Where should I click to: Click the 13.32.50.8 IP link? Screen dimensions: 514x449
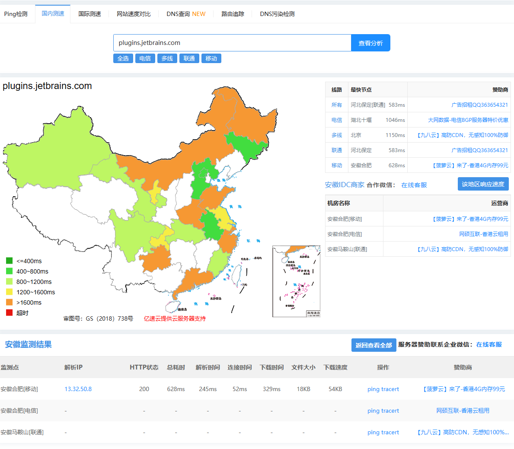pyautogui.click(x=78, y=389)
